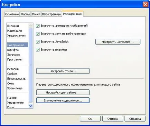150x126 pixels.
Task: Click the 'Отмена' button
Action: [x=113, y=119]
